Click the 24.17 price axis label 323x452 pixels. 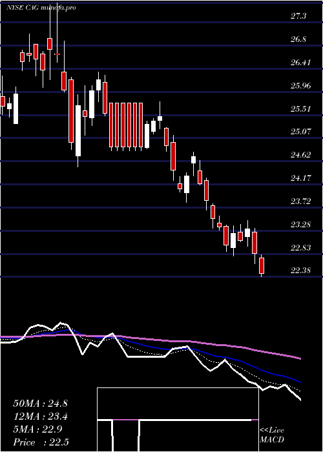[300, 178]
